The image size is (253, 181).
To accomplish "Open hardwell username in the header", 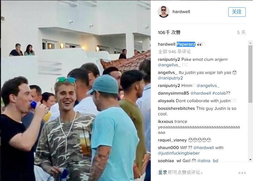I will [181, 12].
